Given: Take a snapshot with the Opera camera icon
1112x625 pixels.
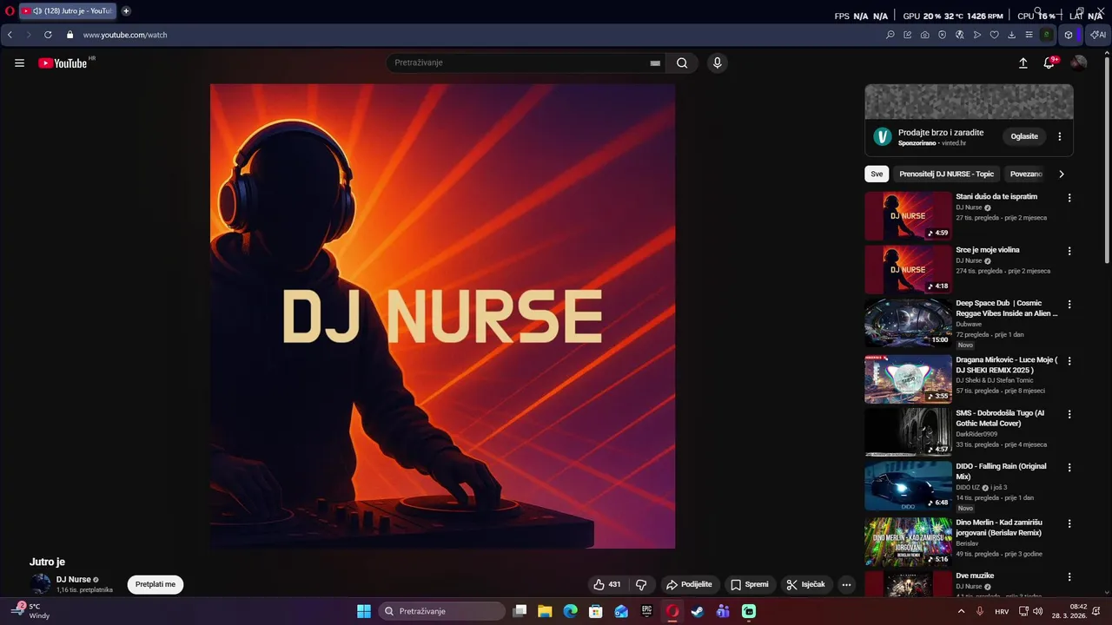Looking at the screenshot, I should point(924,35).
